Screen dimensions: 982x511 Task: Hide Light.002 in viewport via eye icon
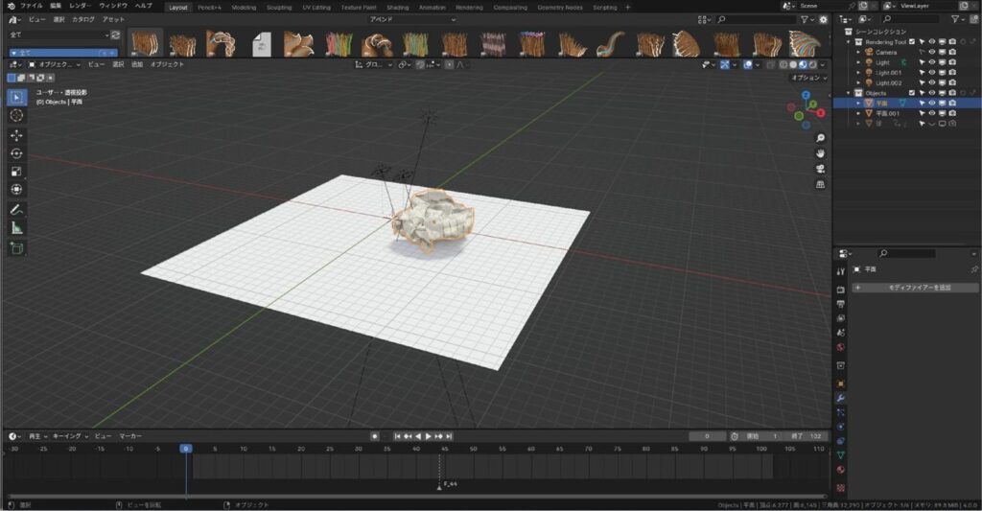932,82
